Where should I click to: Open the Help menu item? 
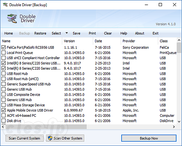click(124, 33)
